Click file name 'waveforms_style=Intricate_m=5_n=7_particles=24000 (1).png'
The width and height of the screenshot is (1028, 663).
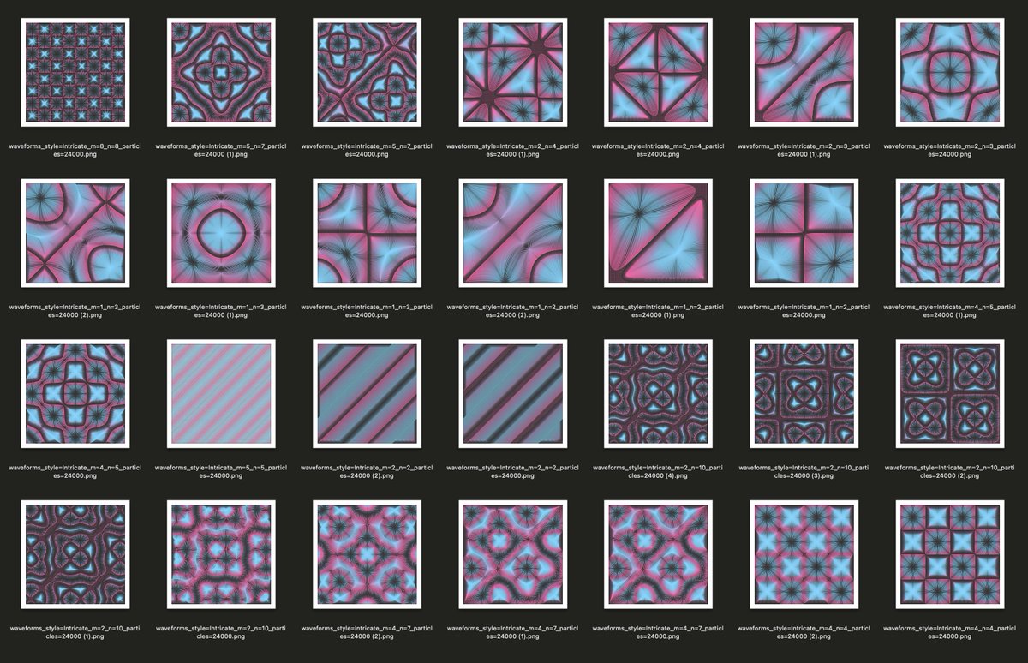point(222,151)
